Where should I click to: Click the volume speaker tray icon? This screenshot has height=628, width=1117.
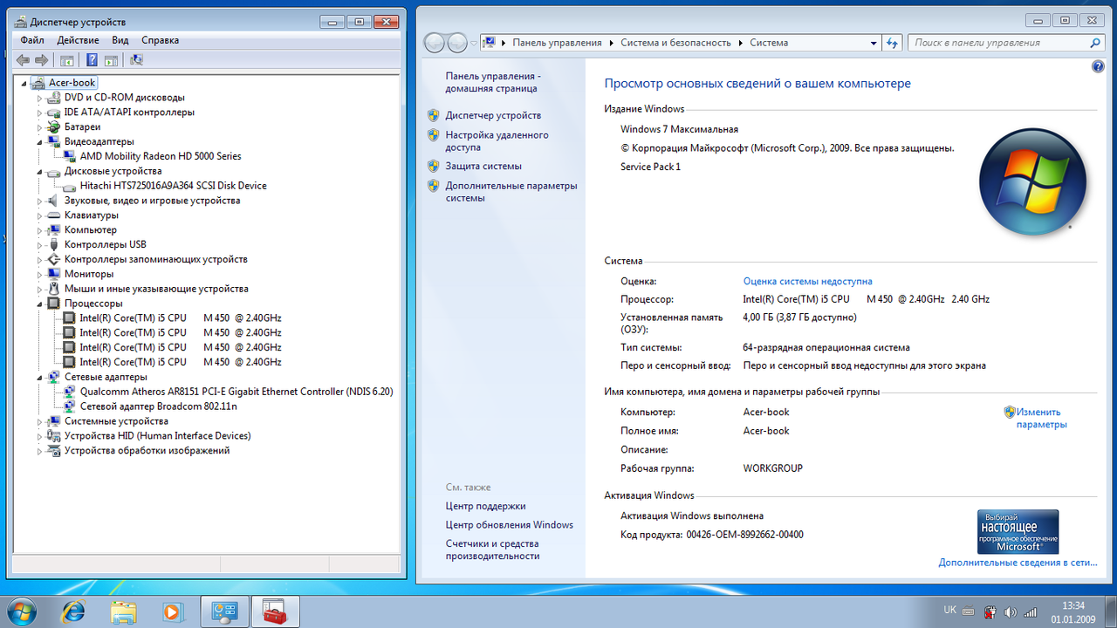coord(1011,611)
